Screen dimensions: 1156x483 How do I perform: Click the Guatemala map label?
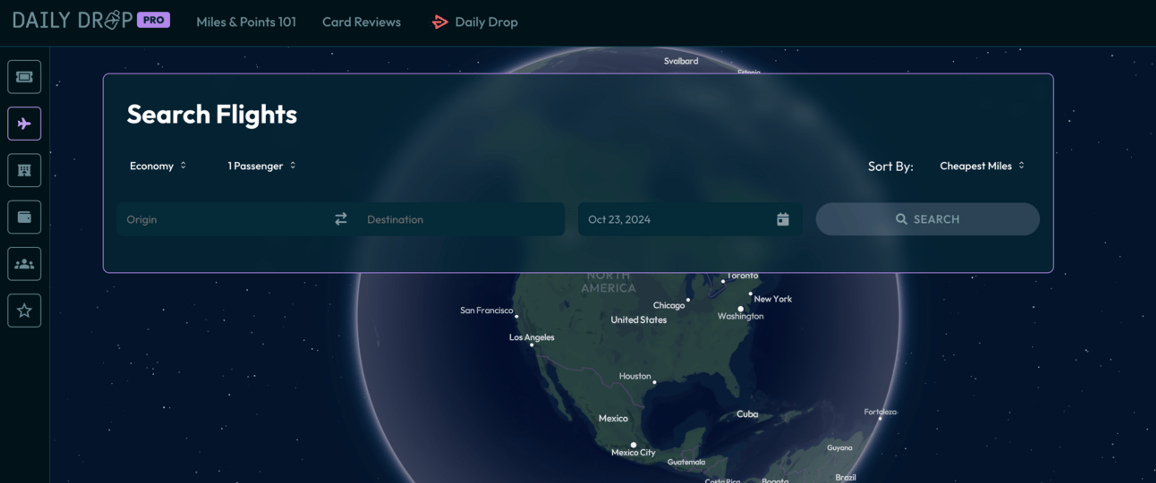tap(686, 462)
